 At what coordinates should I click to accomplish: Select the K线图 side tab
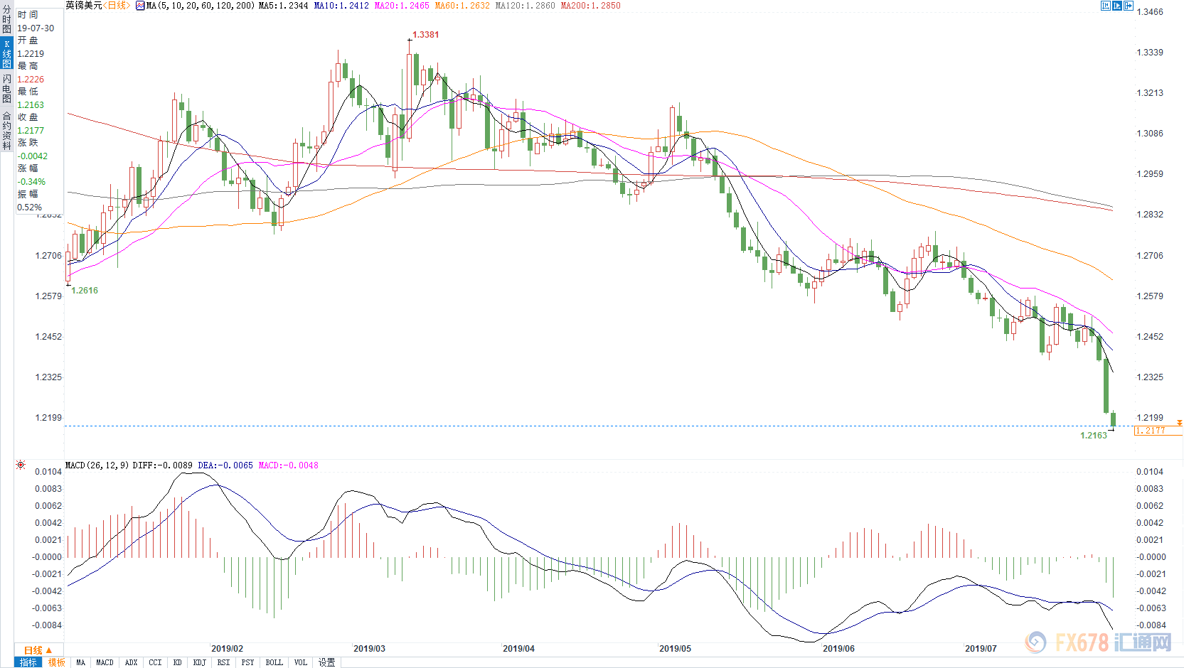(7, 53)
